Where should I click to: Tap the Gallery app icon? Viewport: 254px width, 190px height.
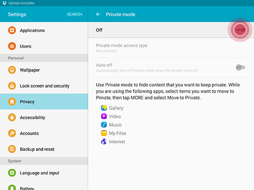tap(104, 108)
